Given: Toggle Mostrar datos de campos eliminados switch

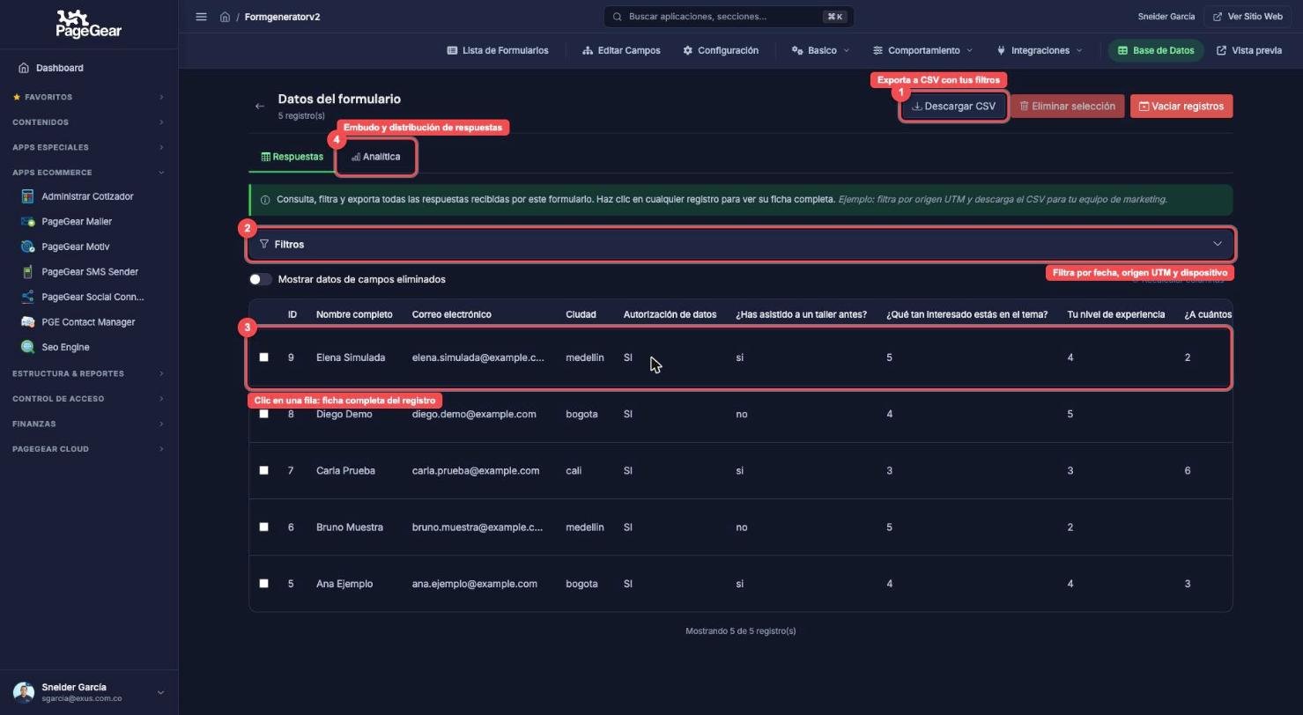Looking at the screenshot, I should click(260, 279).
